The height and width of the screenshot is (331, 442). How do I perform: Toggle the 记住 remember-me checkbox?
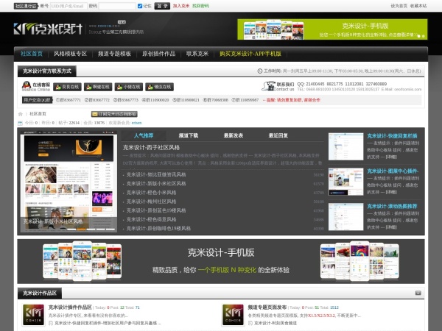140,6
